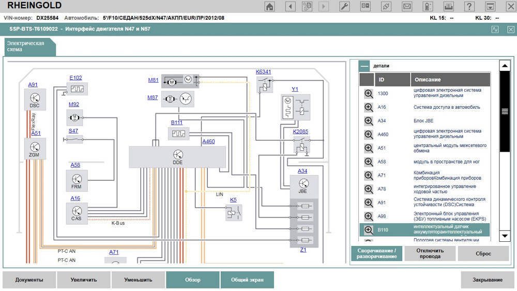Open the DDE component link A460
The height and width of the screenshot is (291, 517).
pyautogui.click(x=208, y=141)
